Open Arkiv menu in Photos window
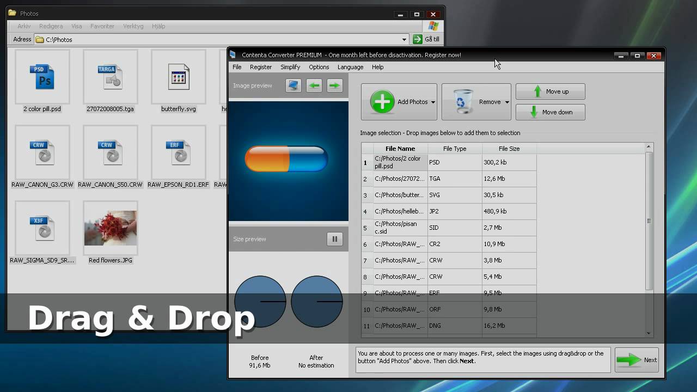 (24, 26)
